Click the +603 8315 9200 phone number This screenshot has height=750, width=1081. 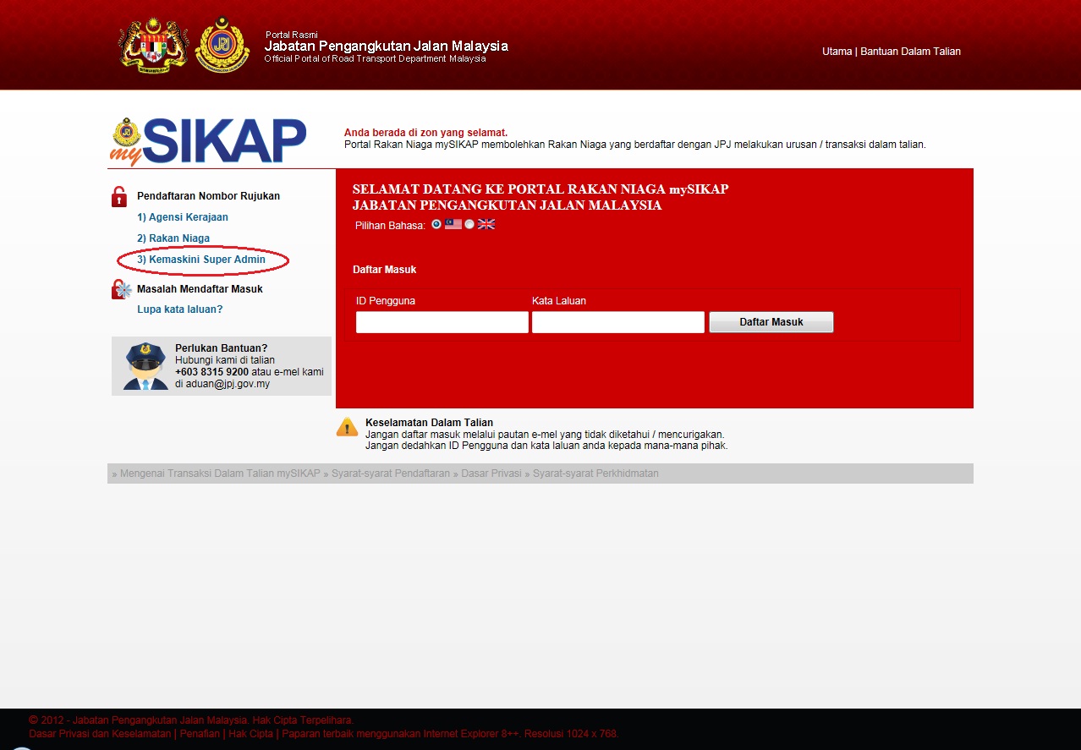pyautogui.click(x=211, y=372)
